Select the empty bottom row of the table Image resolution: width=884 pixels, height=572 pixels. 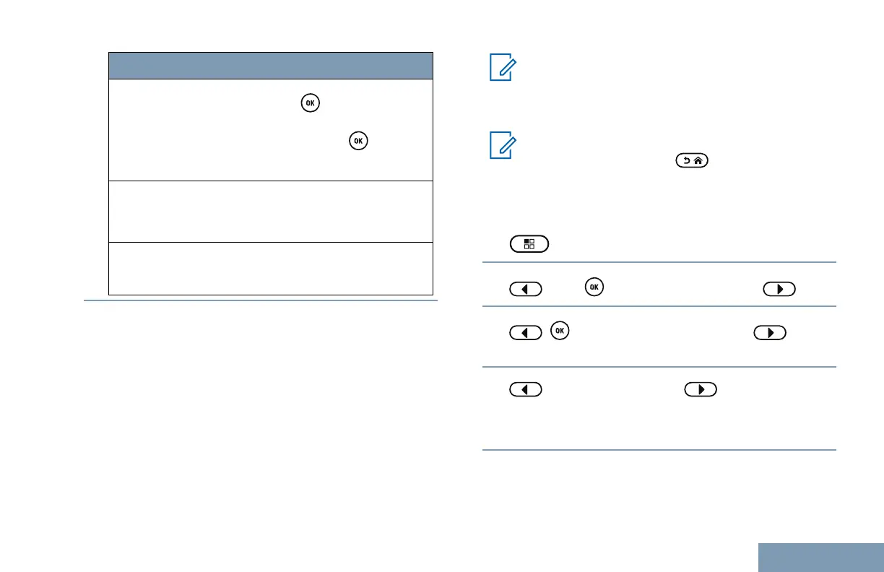[270, 269]
